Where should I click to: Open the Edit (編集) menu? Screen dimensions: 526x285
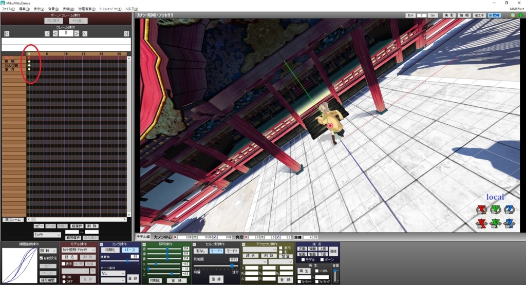coord(24,9)
